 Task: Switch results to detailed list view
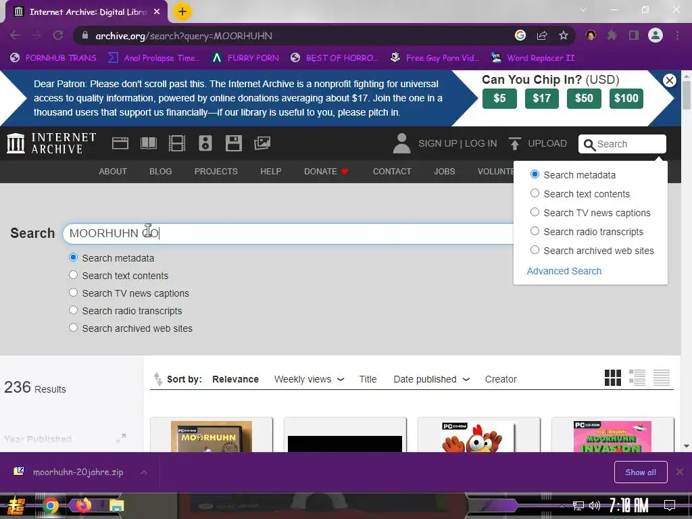tap(637, 378)
